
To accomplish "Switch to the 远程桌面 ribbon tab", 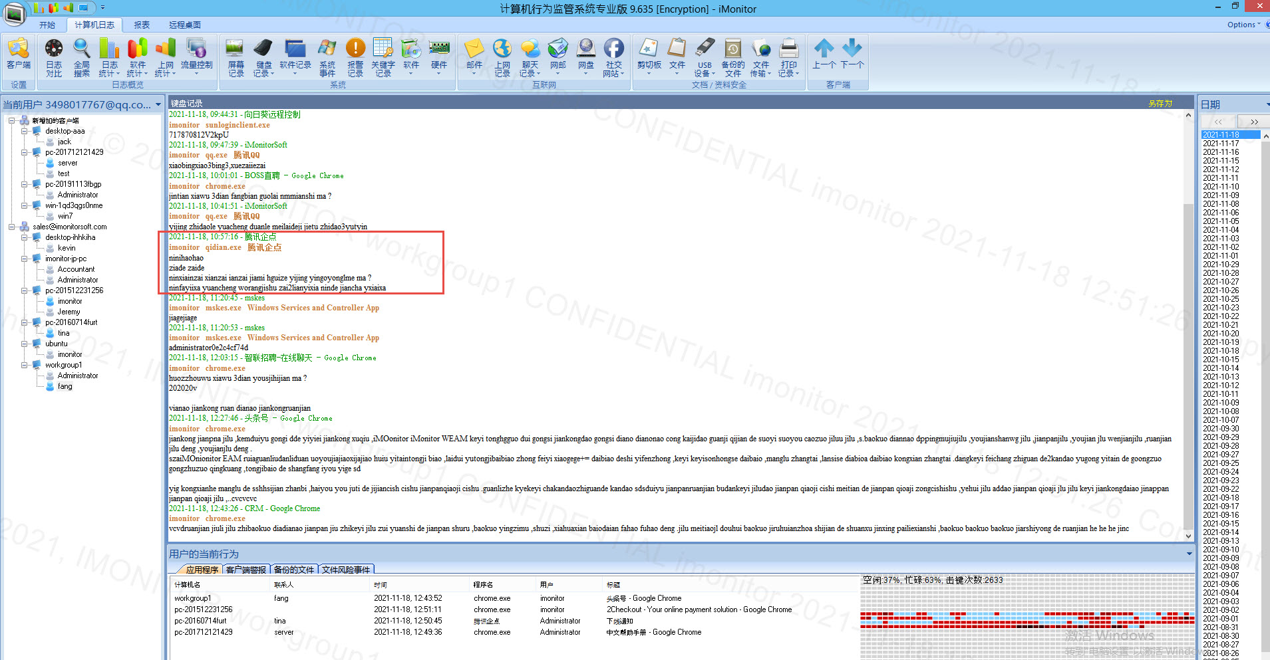I will tap(185, 25).
